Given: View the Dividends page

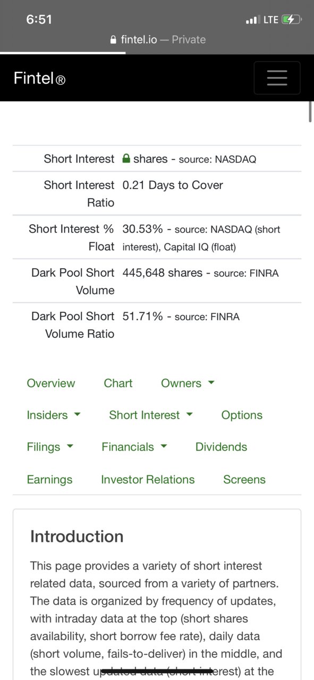Looking at the screenshot, I should pyautogui.click(x=221, y=447).
